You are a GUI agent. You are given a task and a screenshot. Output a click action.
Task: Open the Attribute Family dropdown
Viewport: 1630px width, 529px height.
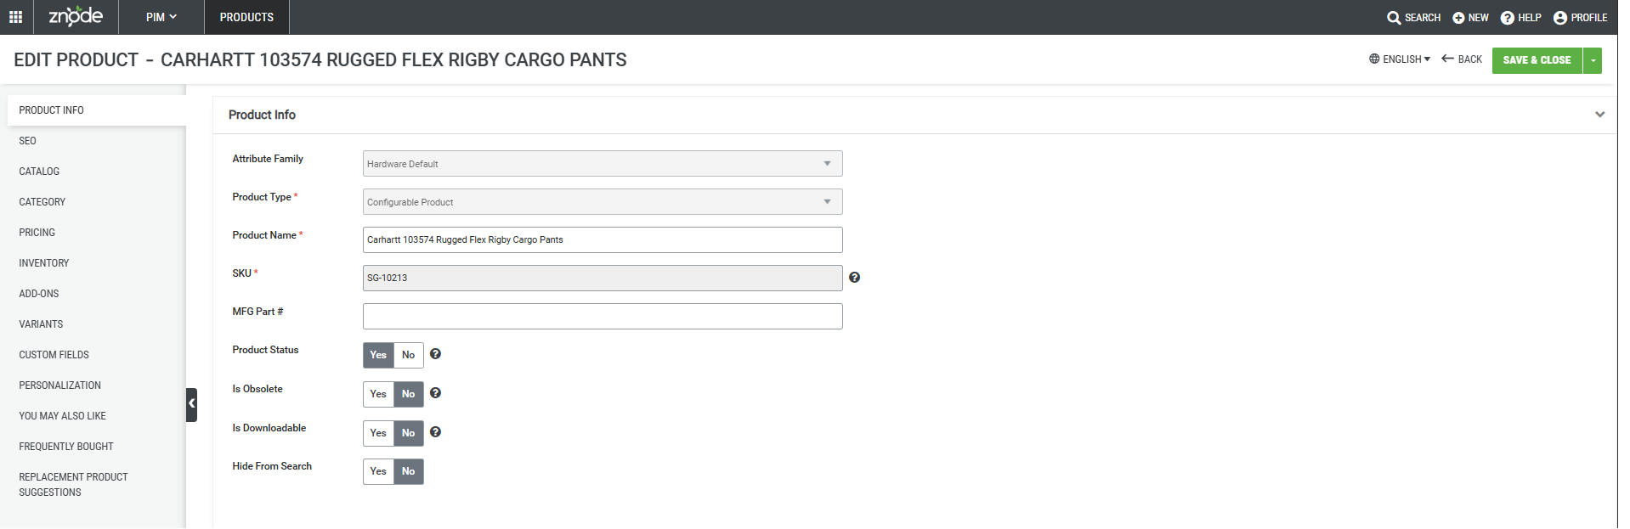[603, 164]
